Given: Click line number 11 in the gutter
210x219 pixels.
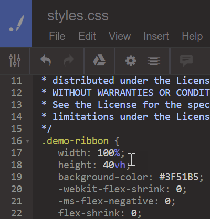Looking at the screenshot, I should (16, 81).
